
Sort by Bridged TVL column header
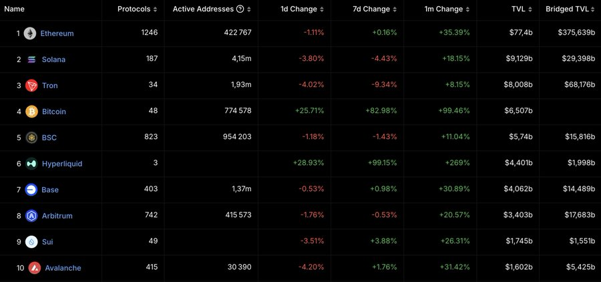(573, 9)
